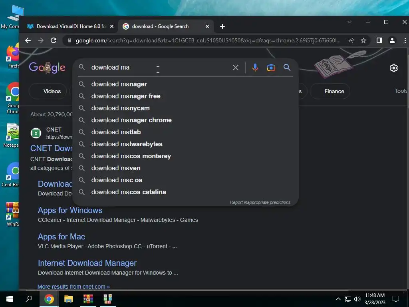The width and height of the screenshot is (409, 307).
Task: Bookmark this page with the star icon
Action: point(363,40)
